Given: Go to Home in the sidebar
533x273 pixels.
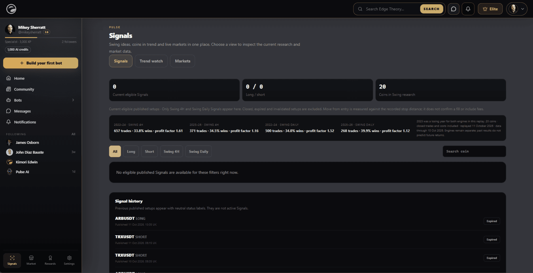Looking at the screenshot, I should [x=41, y=78].
